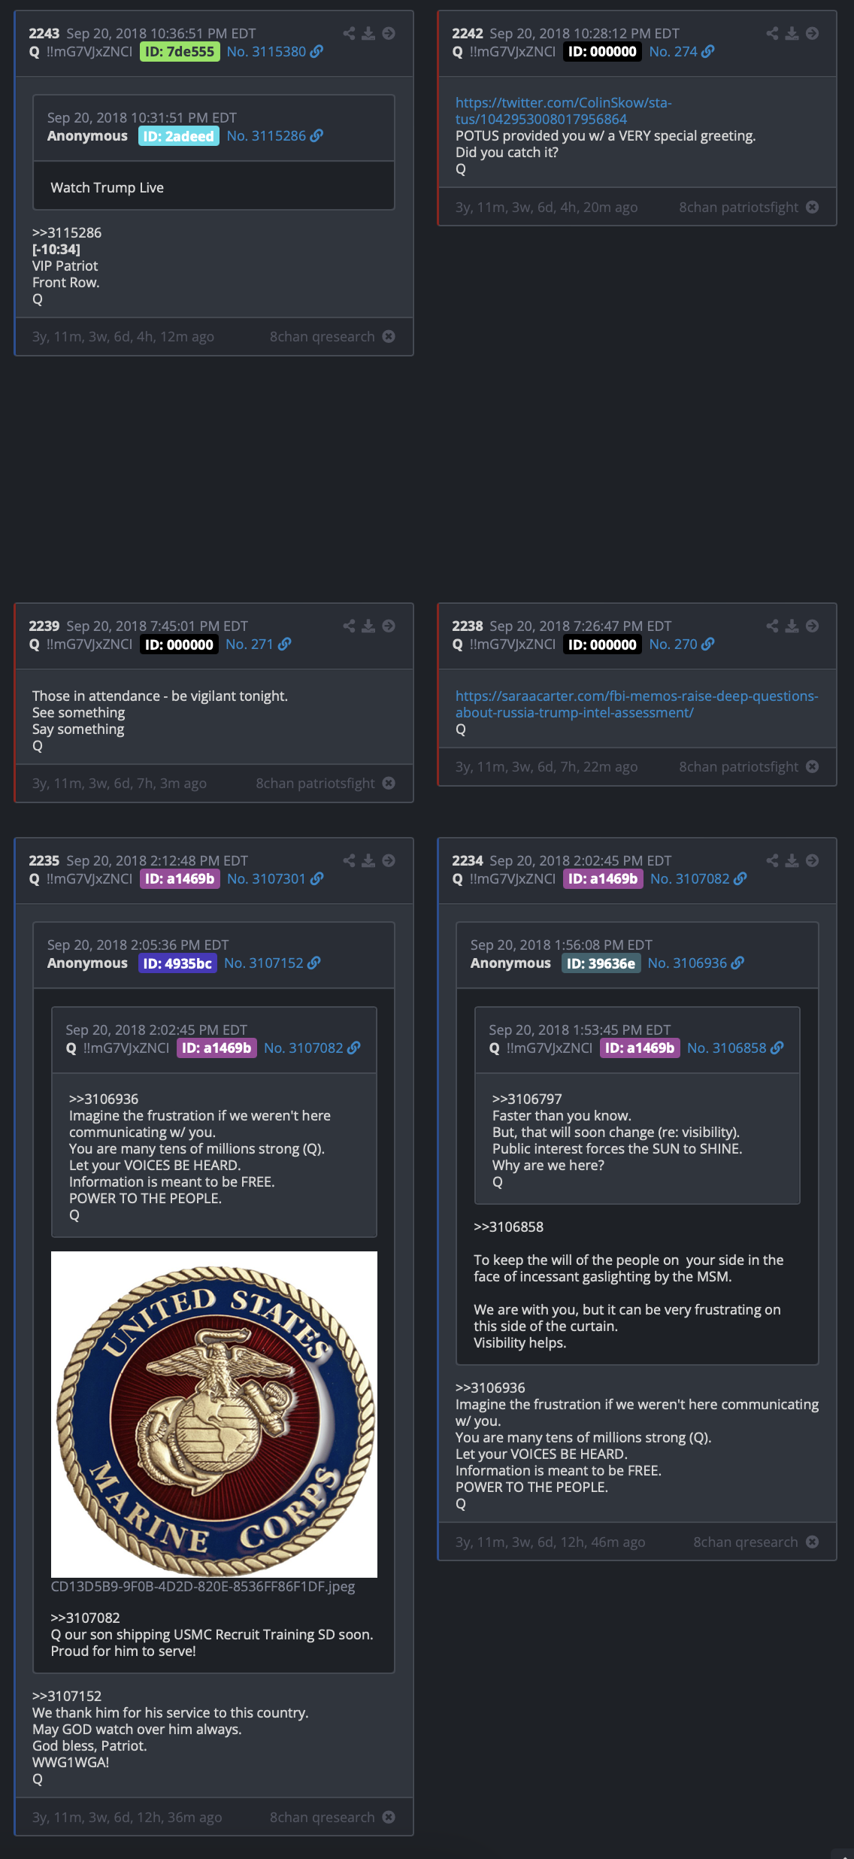Filter by ID 39636e badge
The width and height of the screenshot is (854, 1859).
coord(601,963)
